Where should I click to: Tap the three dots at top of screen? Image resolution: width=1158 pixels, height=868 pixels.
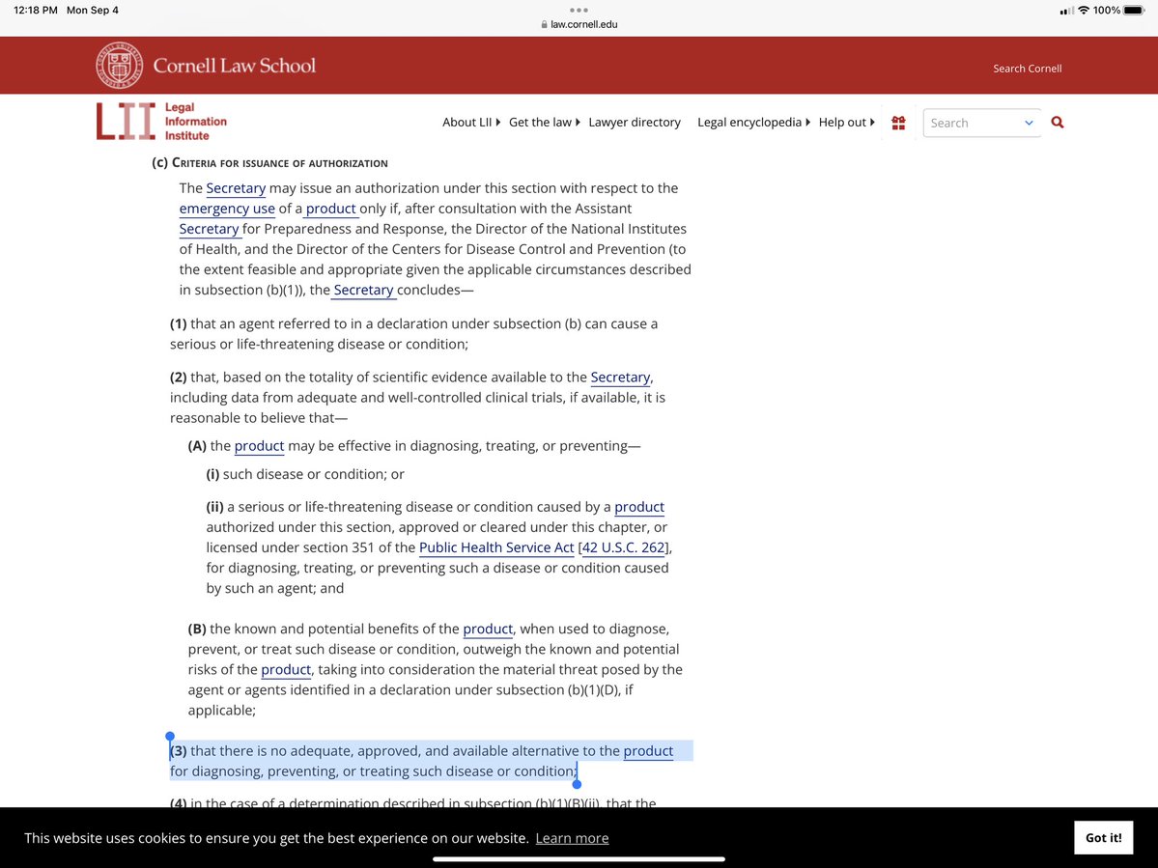[x=579, y=11]
